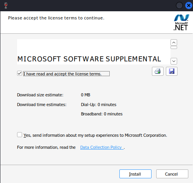Click the license box scroll up arrow

[174, 43]
